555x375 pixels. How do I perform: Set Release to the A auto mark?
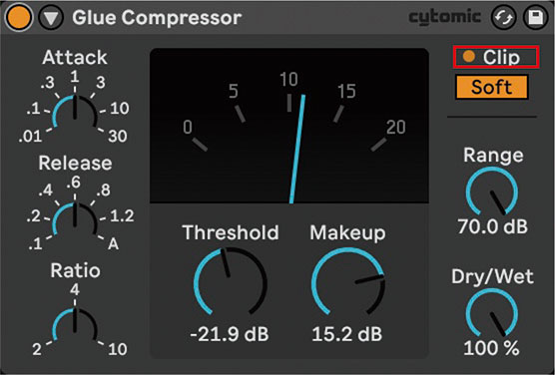(x=113, y=244)
